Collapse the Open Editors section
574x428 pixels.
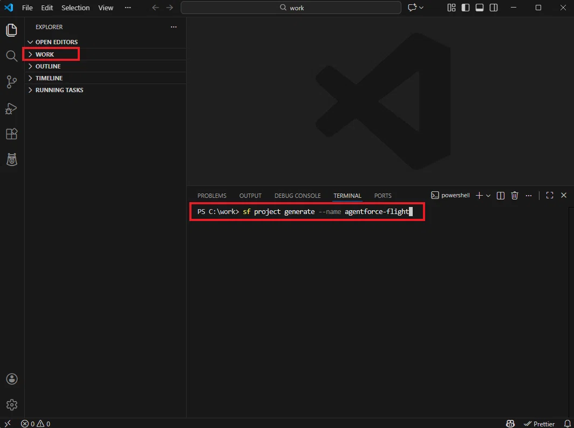pos(105,42)
